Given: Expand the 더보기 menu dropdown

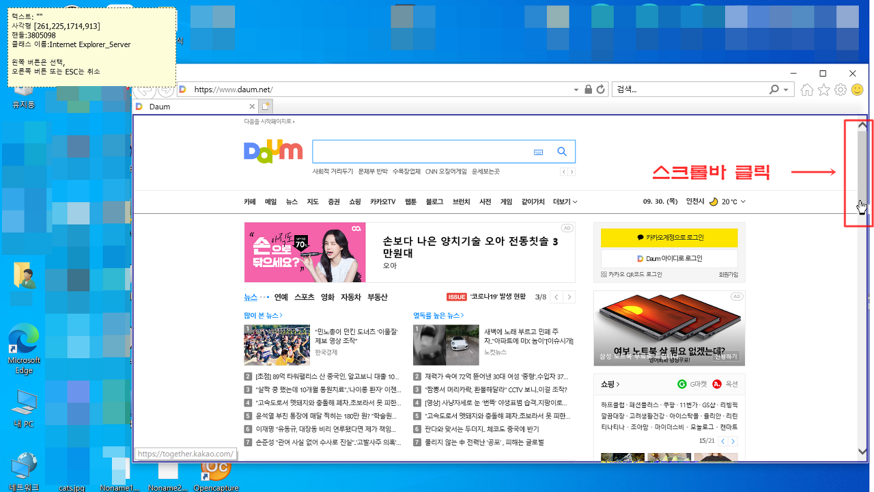Looking at the screenshot, I should (565, 202).
